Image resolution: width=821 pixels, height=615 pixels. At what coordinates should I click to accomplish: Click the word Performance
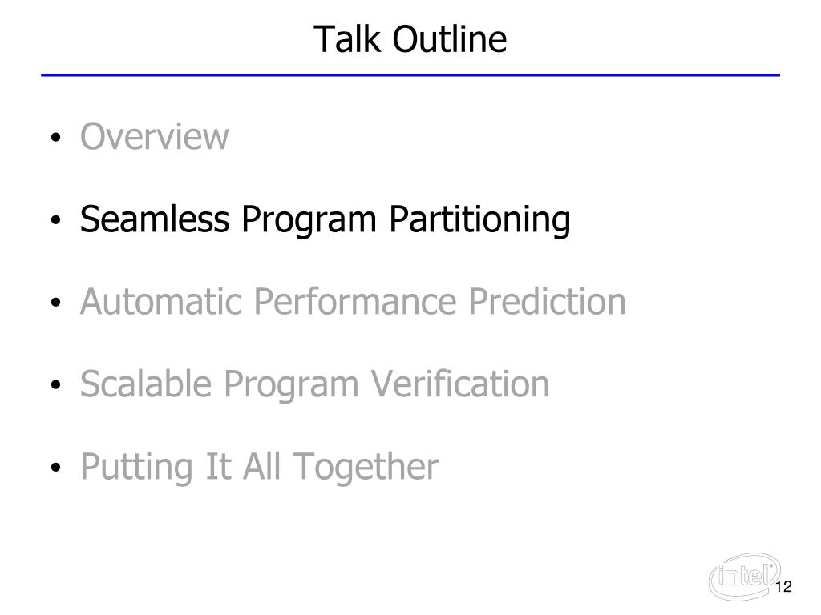point(356,302)
